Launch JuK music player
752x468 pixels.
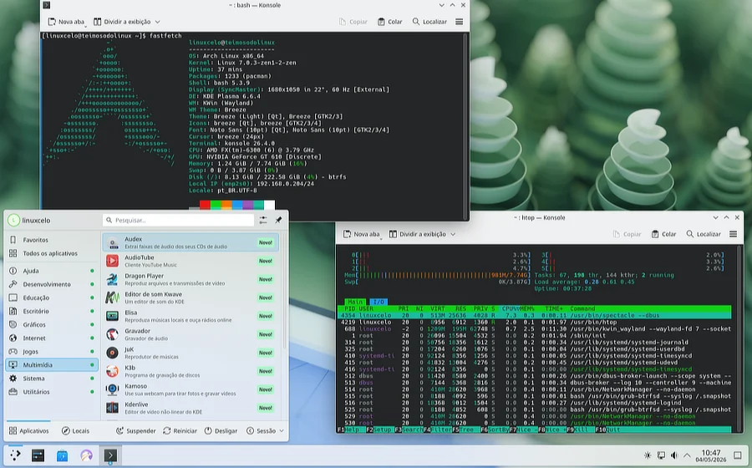(191, 353)
